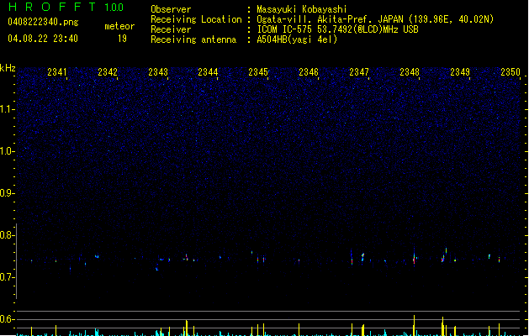Viewport: 529px width, 336px height.
Task: Click the 0.6 kHz axis label
Action: [x=7, y=319]
